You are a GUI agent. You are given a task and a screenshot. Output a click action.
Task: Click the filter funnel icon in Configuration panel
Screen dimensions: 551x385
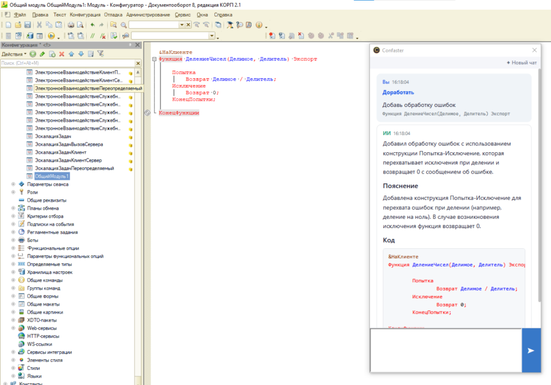pyautogui.click(x=100, y=54)
